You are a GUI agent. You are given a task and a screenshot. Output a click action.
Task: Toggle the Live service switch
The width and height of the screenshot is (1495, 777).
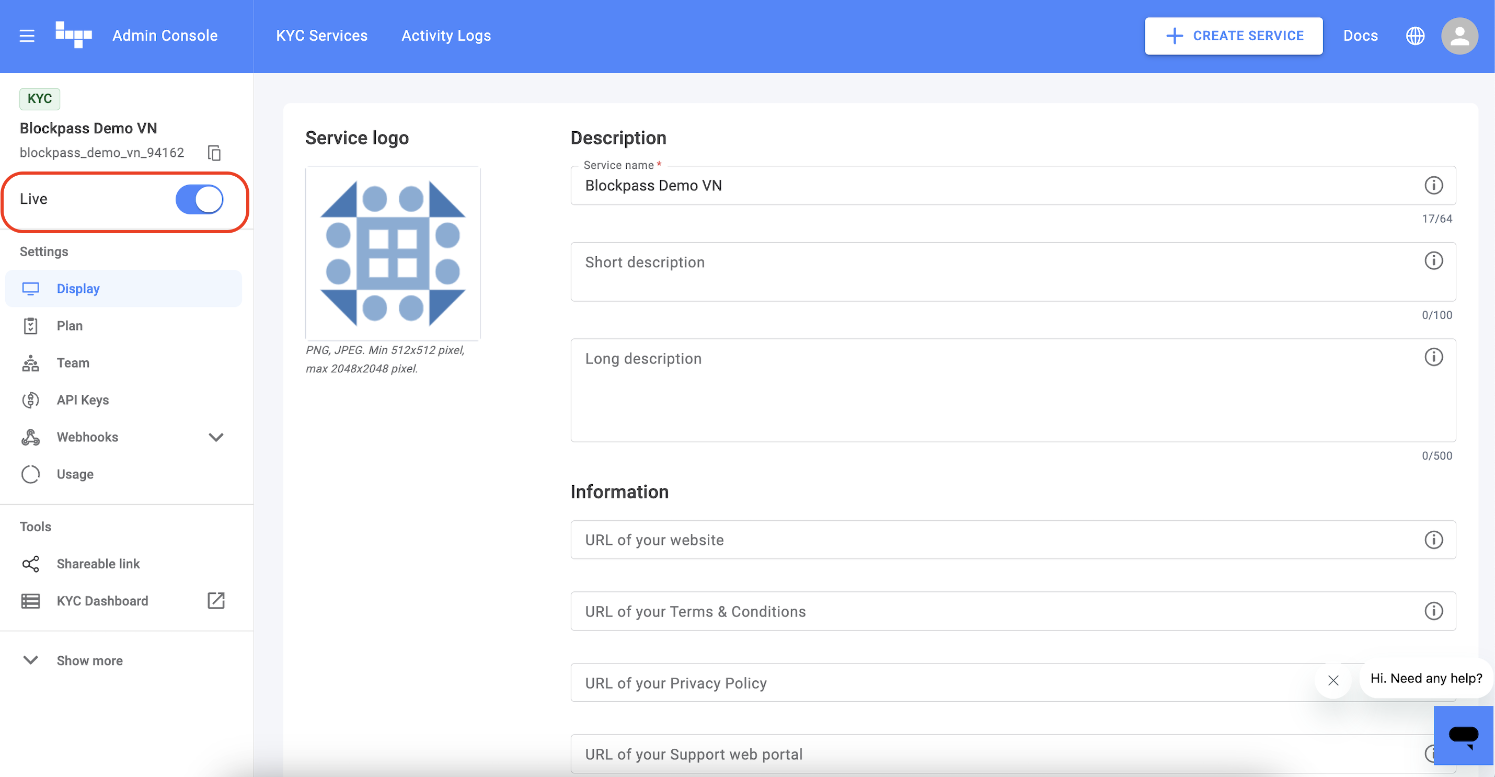[200, 199]
